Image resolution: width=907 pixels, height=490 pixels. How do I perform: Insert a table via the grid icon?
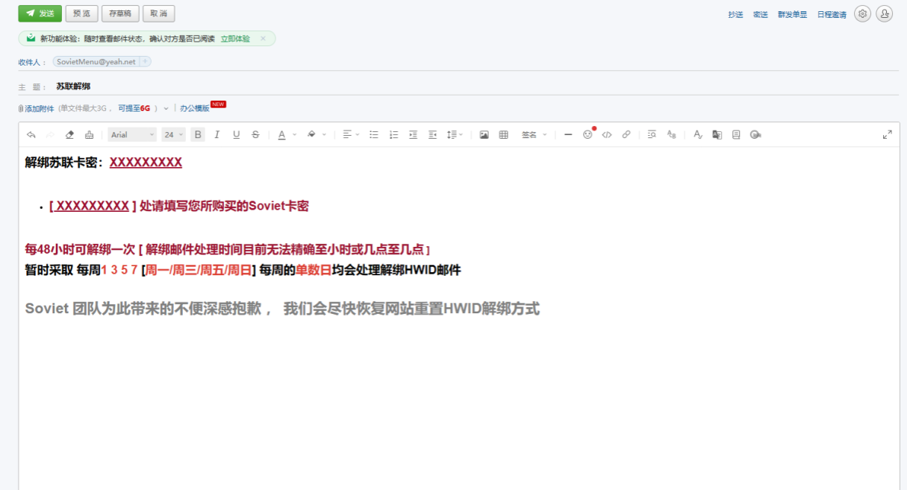[504, 135]
